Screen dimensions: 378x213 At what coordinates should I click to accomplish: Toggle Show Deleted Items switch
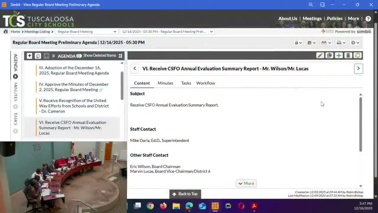pos(79,56)
